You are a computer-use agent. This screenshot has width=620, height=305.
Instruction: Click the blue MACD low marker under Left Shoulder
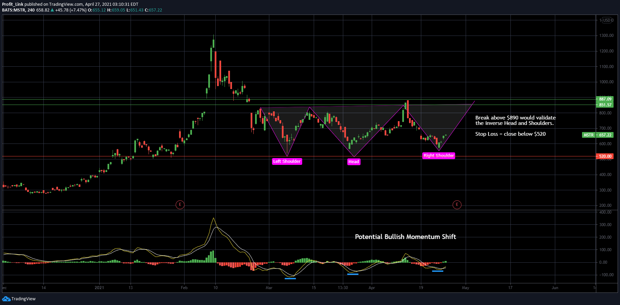click(290, 279)
